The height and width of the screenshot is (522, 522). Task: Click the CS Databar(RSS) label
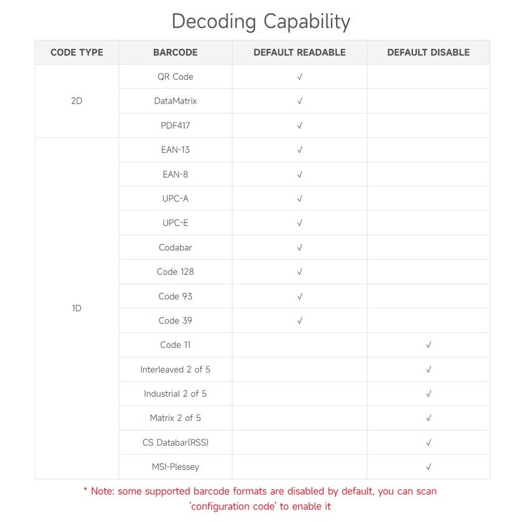[x=175, y=442]
